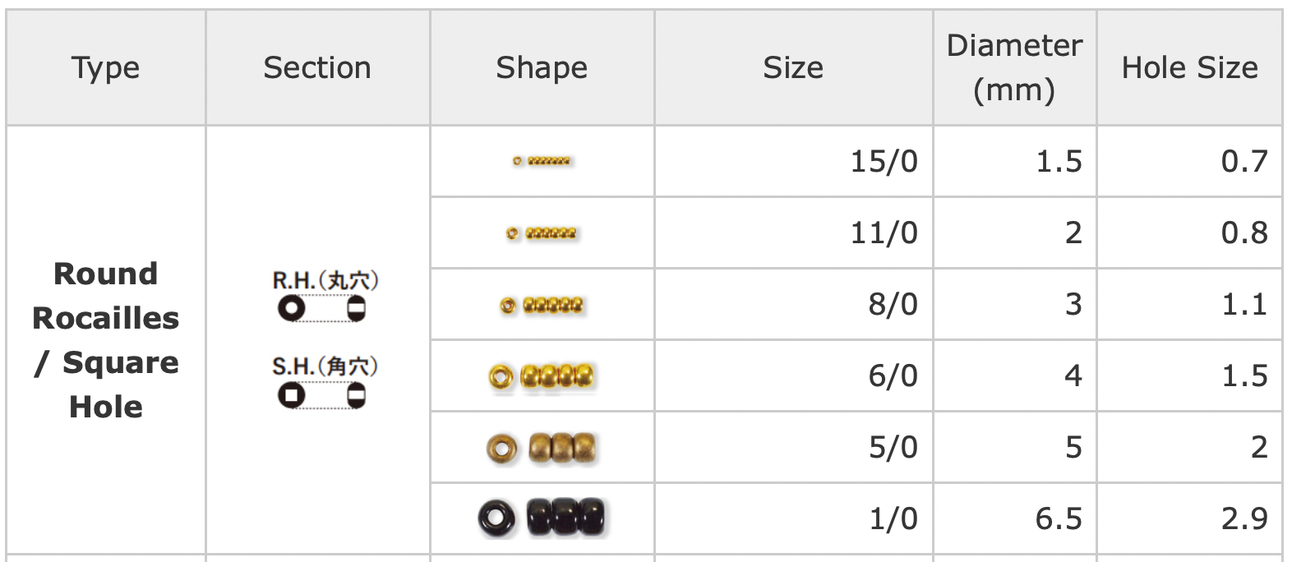Viewport: 1292px width, 562px height.
Task: Click the Size column header
Action: 793,67
